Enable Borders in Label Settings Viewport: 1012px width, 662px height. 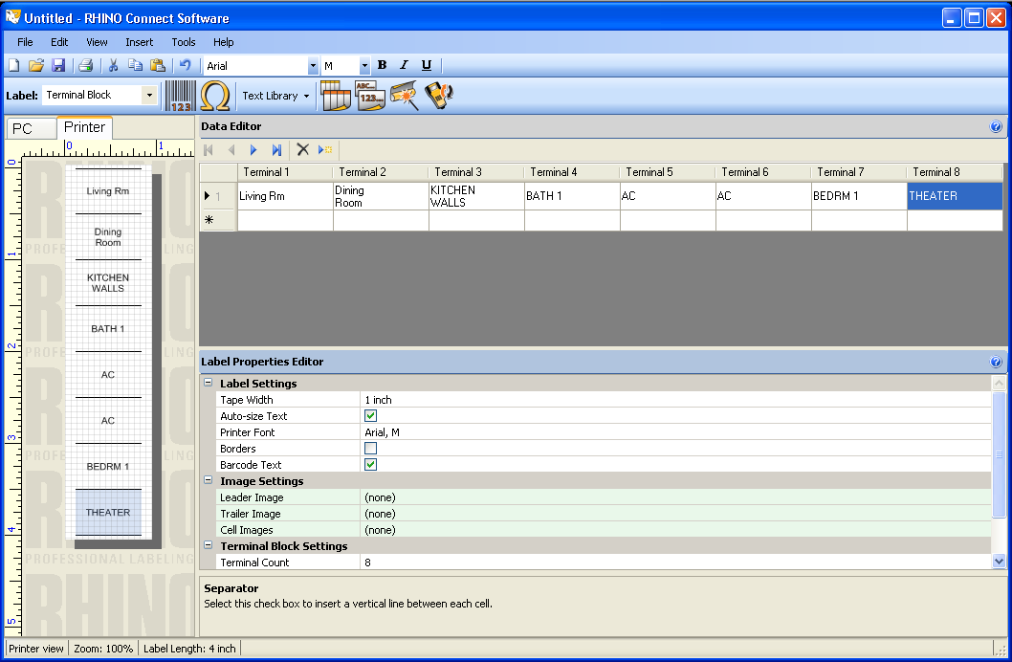pos(371,448)
